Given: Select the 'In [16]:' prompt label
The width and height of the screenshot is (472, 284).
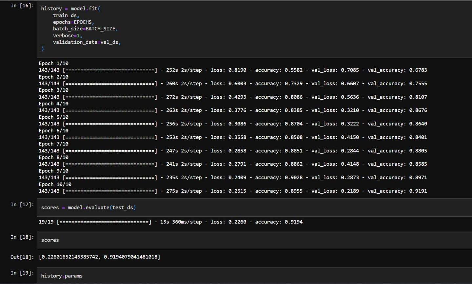Looking at the screenshot, I should (22, 6).
